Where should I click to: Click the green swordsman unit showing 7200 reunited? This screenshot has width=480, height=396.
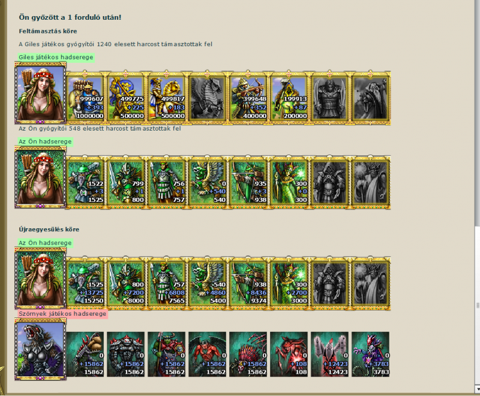point(126,283)
